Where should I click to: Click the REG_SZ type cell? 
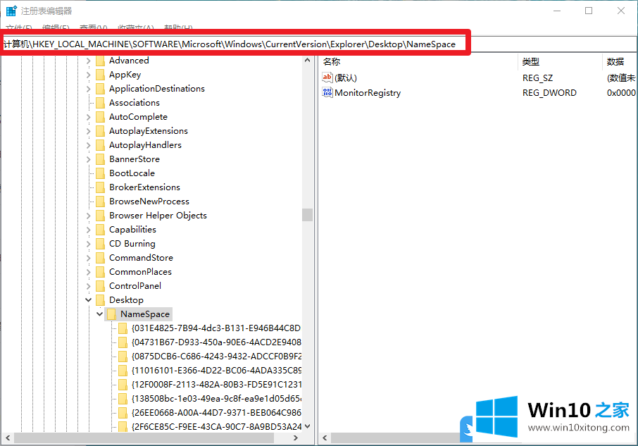[537, 78]
